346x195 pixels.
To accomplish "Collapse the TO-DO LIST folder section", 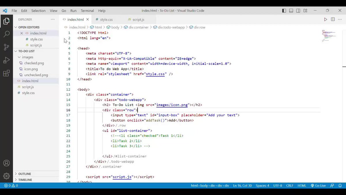I will click(27, 51).
